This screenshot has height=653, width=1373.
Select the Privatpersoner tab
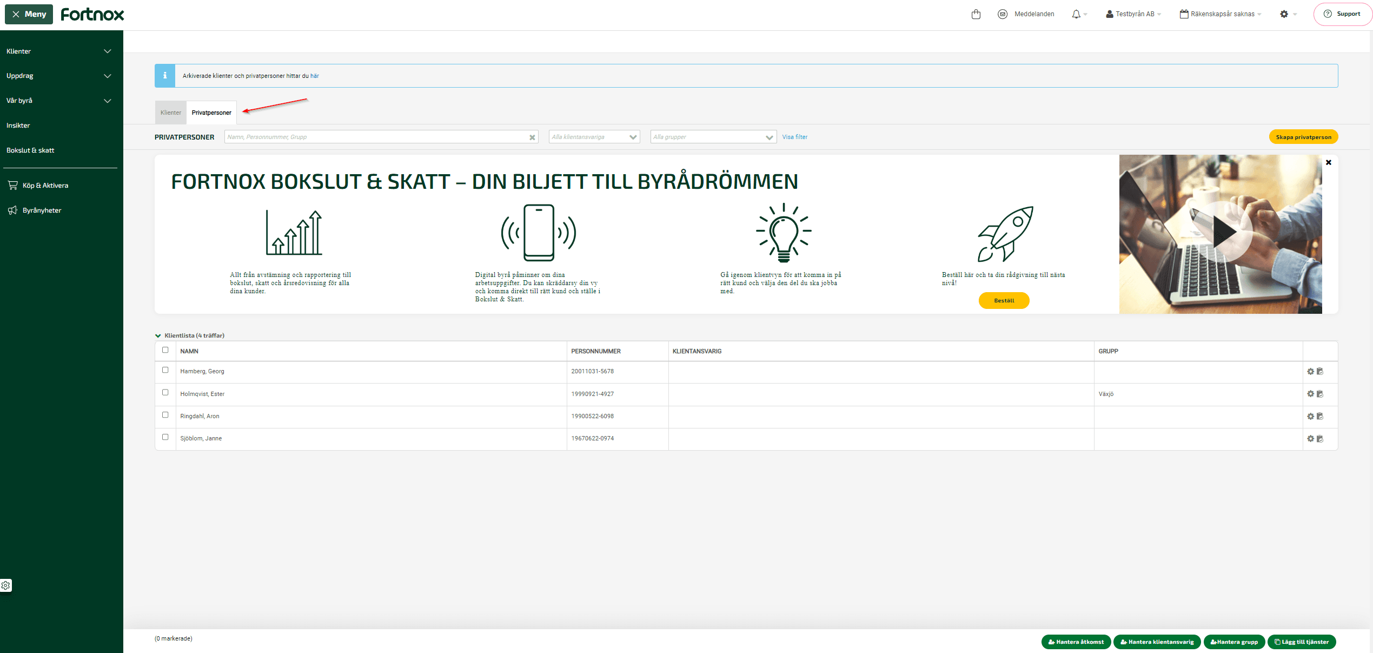211,113
